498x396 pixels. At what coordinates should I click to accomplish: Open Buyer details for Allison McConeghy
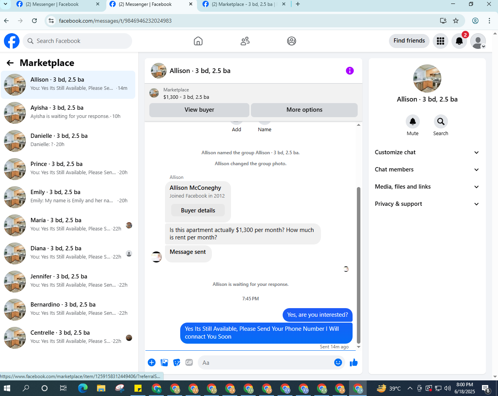(x=198, y=210)
